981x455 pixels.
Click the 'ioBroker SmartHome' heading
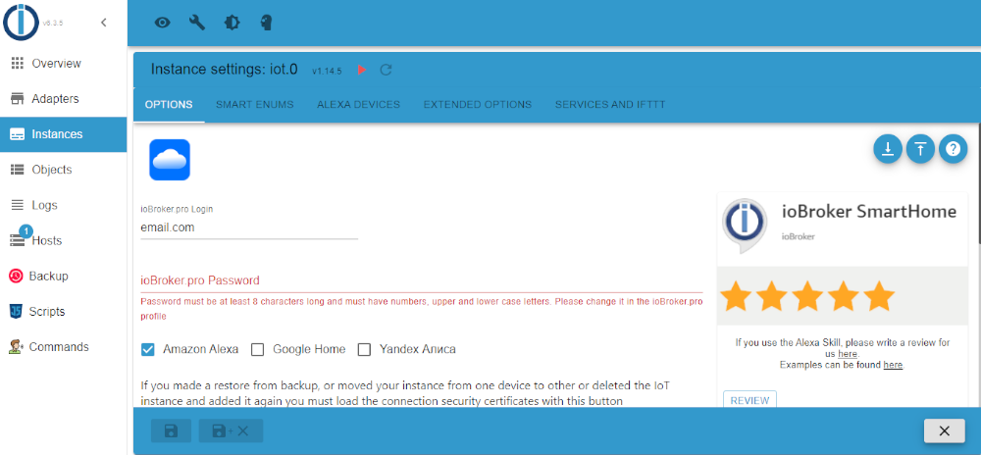coord(869,212)
